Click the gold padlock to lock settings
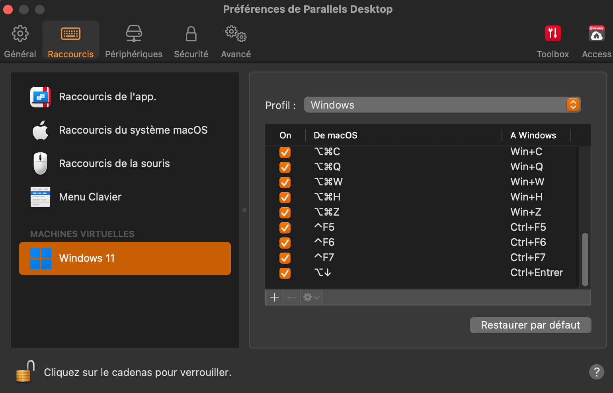 pos(25,372)
